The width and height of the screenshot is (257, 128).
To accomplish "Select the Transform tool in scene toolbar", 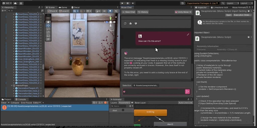I will tap(48, 39).
